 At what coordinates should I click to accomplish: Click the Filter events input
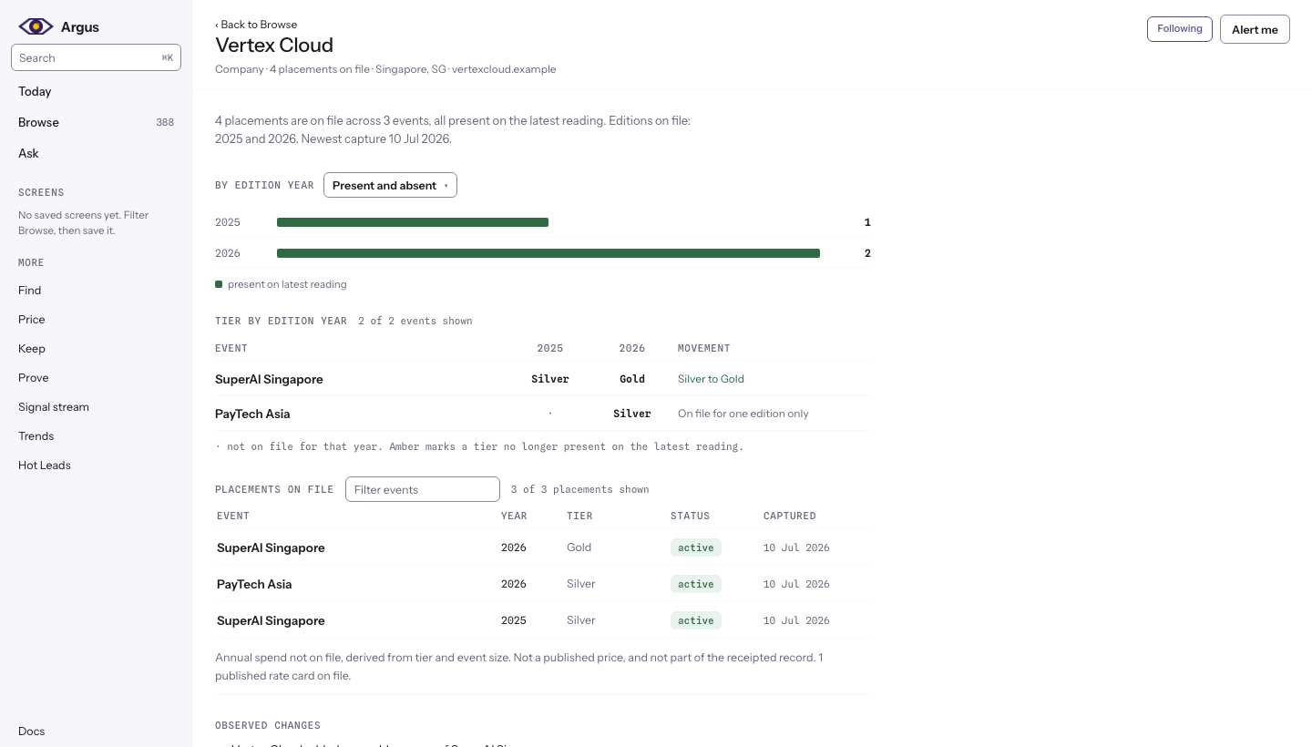coord(423,489)
